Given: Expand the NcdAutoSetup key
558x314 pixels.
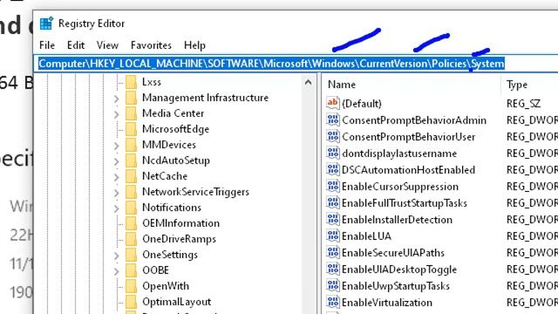Looking at the screenshot, I should 116,160.
